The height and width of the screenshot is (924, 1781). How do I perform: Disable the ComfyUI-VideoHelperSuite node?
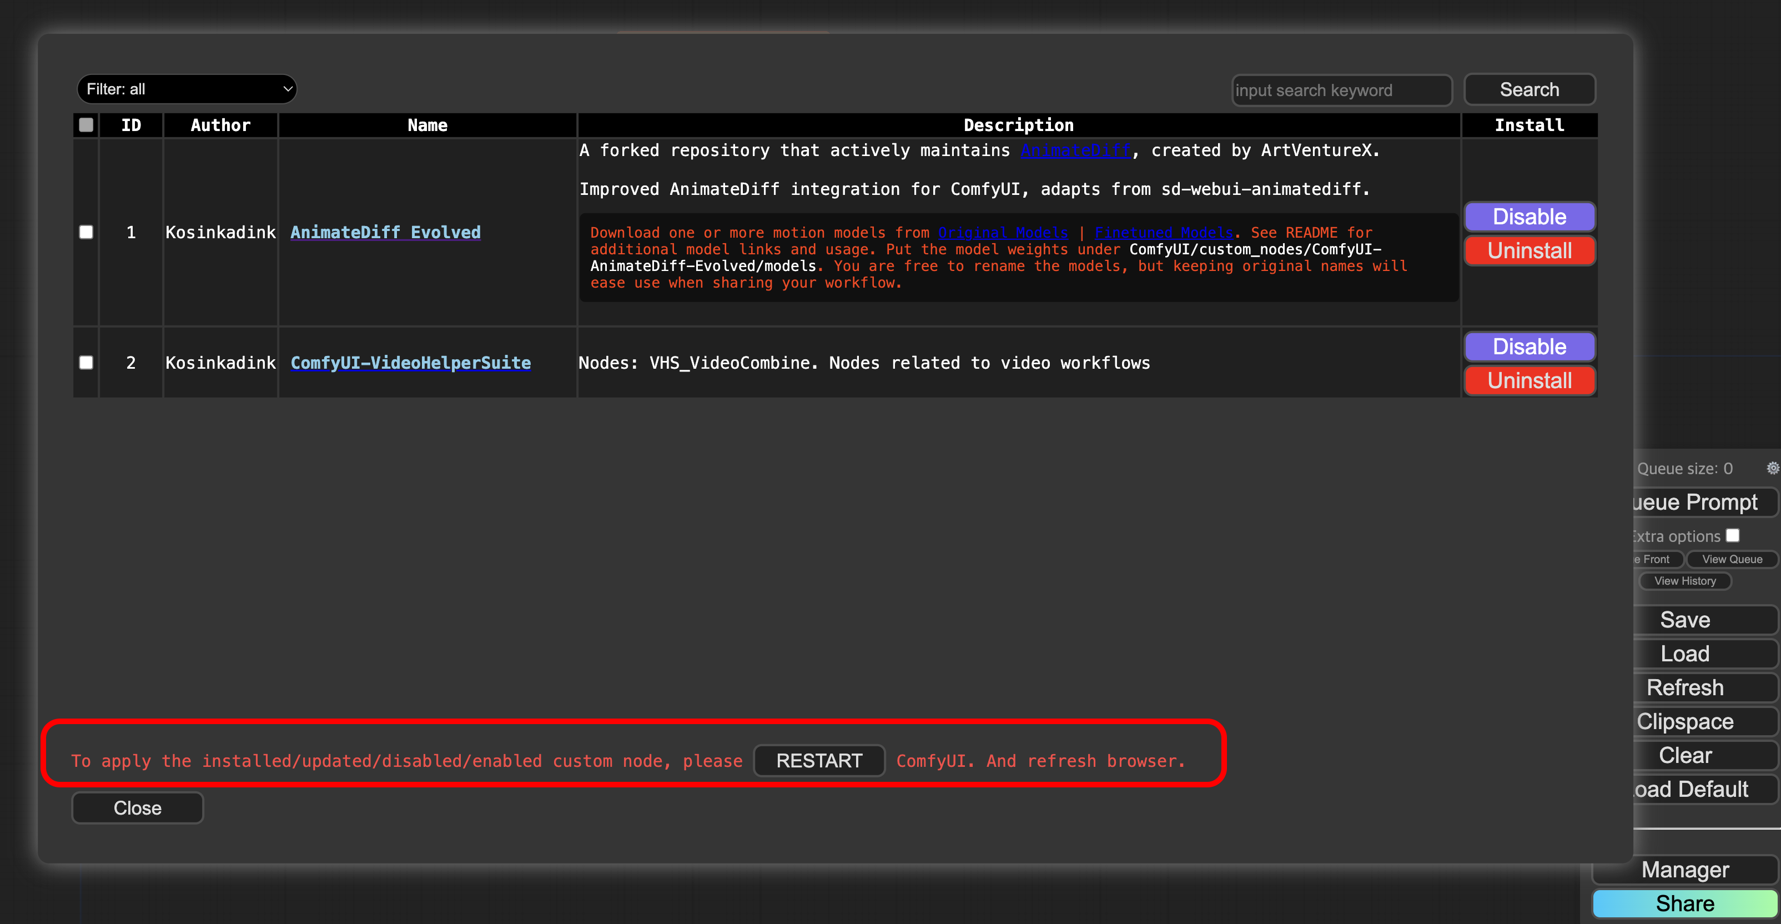(1528, 346)
